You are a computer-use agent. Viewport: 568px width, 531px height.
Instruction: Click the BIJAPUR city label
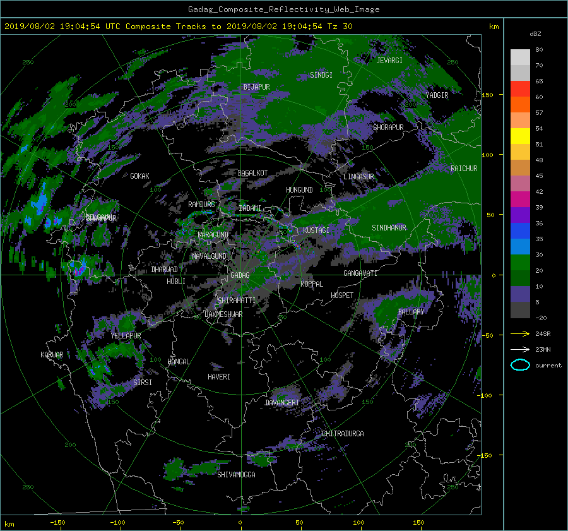[256, 87]
